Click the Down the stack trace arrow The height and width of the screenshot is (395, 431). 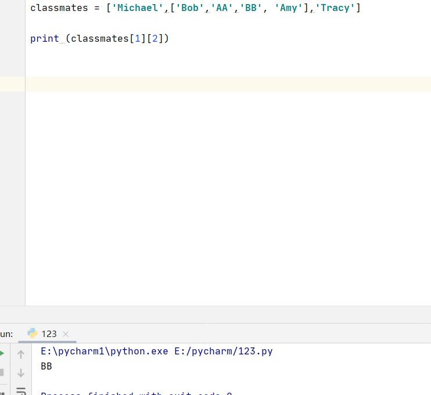[21, 373]
